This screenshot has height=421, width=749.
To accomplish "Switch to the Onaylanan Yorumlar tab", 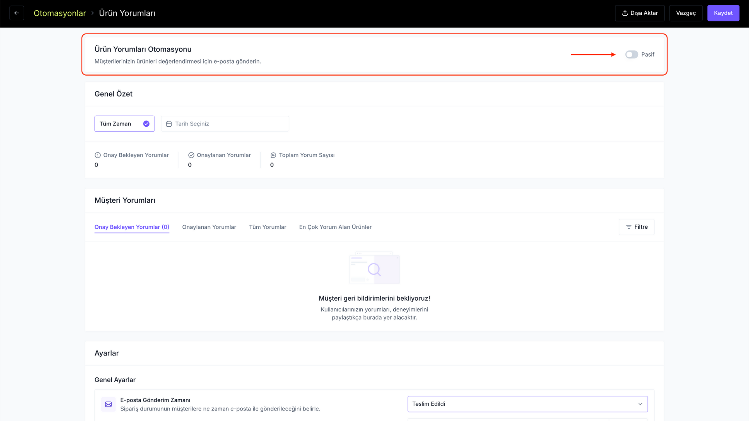I will (x=209, y=227).
